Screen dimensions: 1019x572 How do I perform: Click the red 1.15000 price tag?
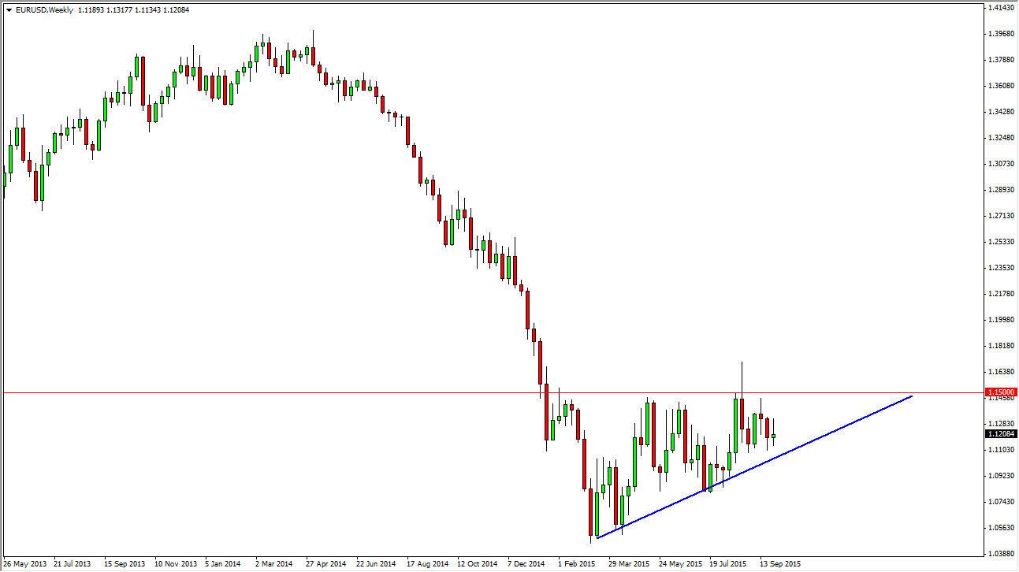coord(1000,392)
